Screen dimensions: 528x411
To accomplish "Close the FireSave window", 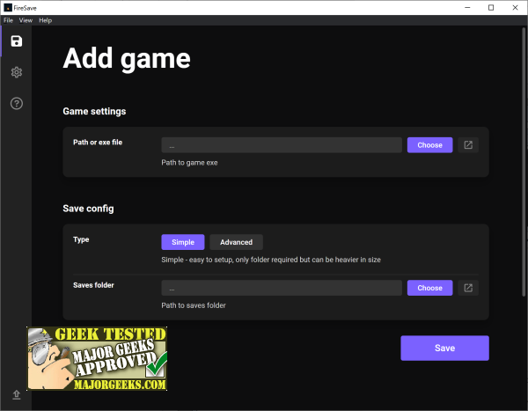I will click(515, 7).
